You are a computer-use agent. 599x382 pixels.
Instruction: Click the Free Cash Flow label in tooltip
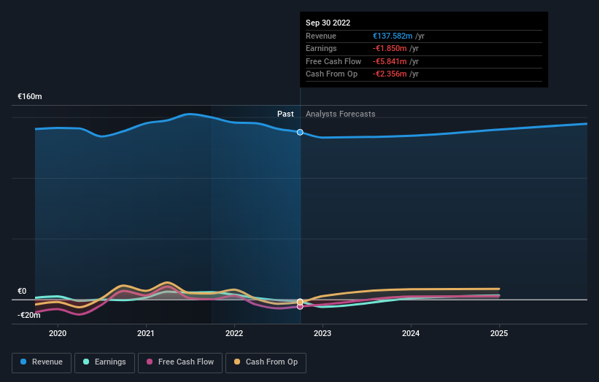pos(333,61)
